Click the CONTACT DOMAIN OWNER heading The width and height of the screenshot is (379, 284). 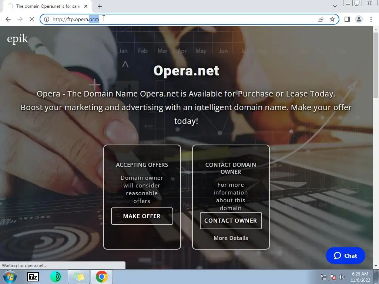coord(231,168)
